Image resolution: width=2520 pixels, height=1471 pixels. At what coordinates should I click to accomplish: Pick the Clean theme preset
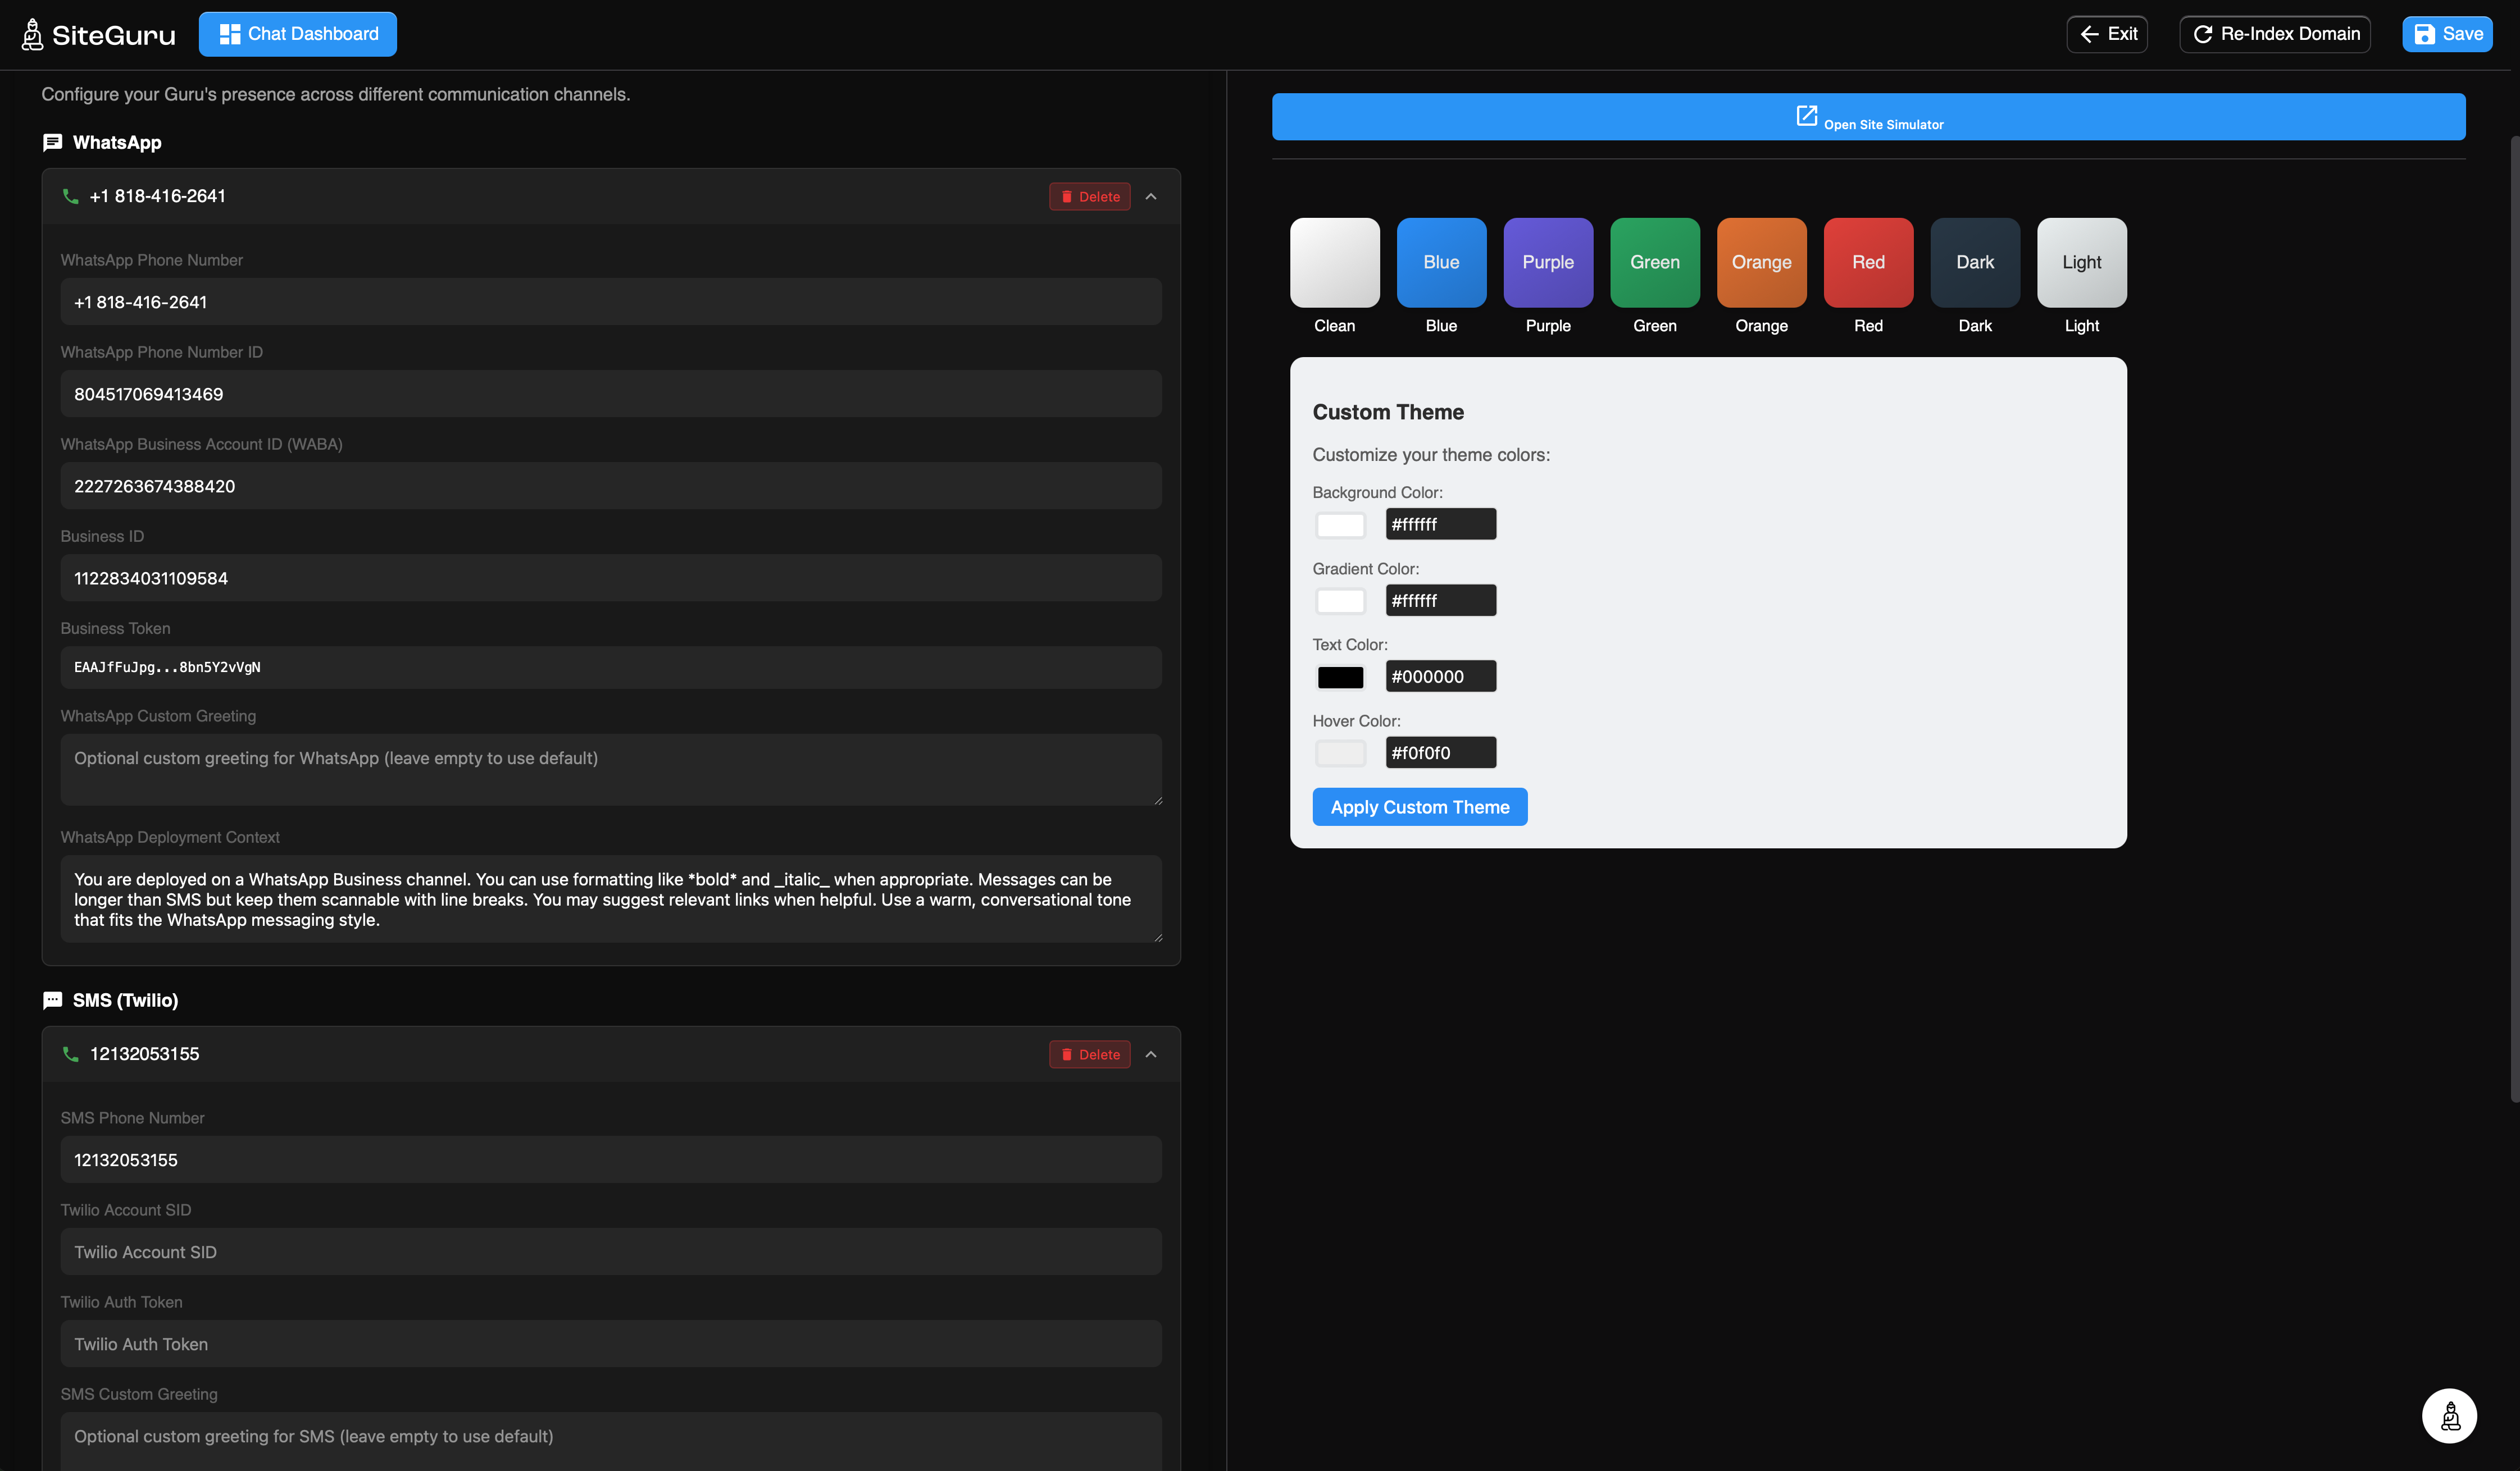[1334, 263]
